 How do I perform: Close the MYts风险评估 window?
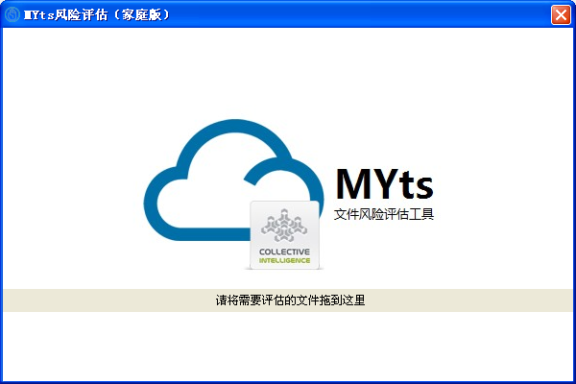[x=561, y=15]
